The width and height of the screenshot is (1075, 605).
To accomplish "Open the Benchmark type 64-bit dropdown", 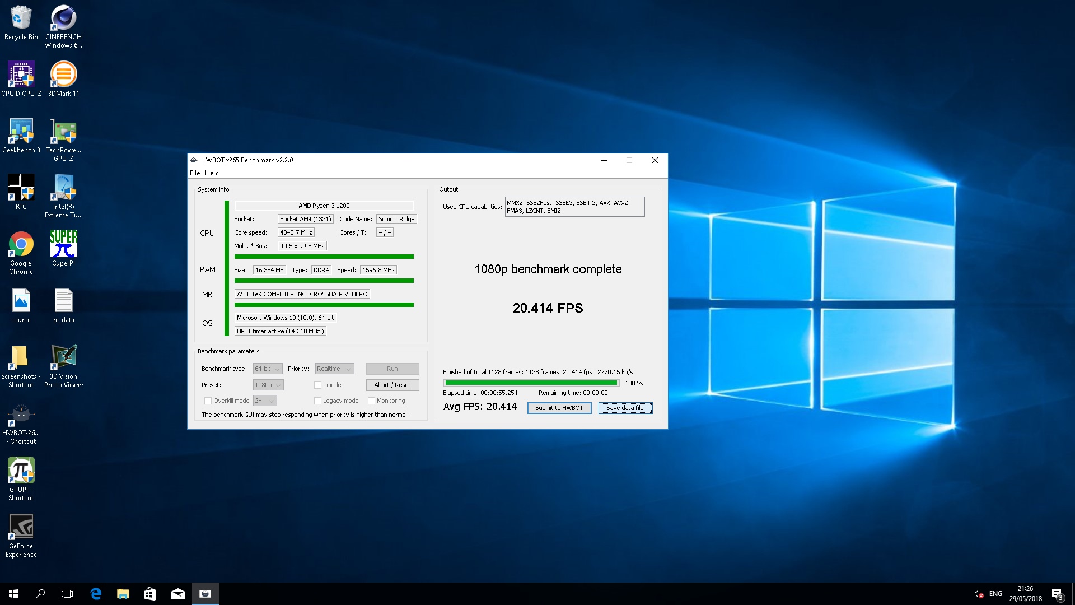I will [268, 369].
